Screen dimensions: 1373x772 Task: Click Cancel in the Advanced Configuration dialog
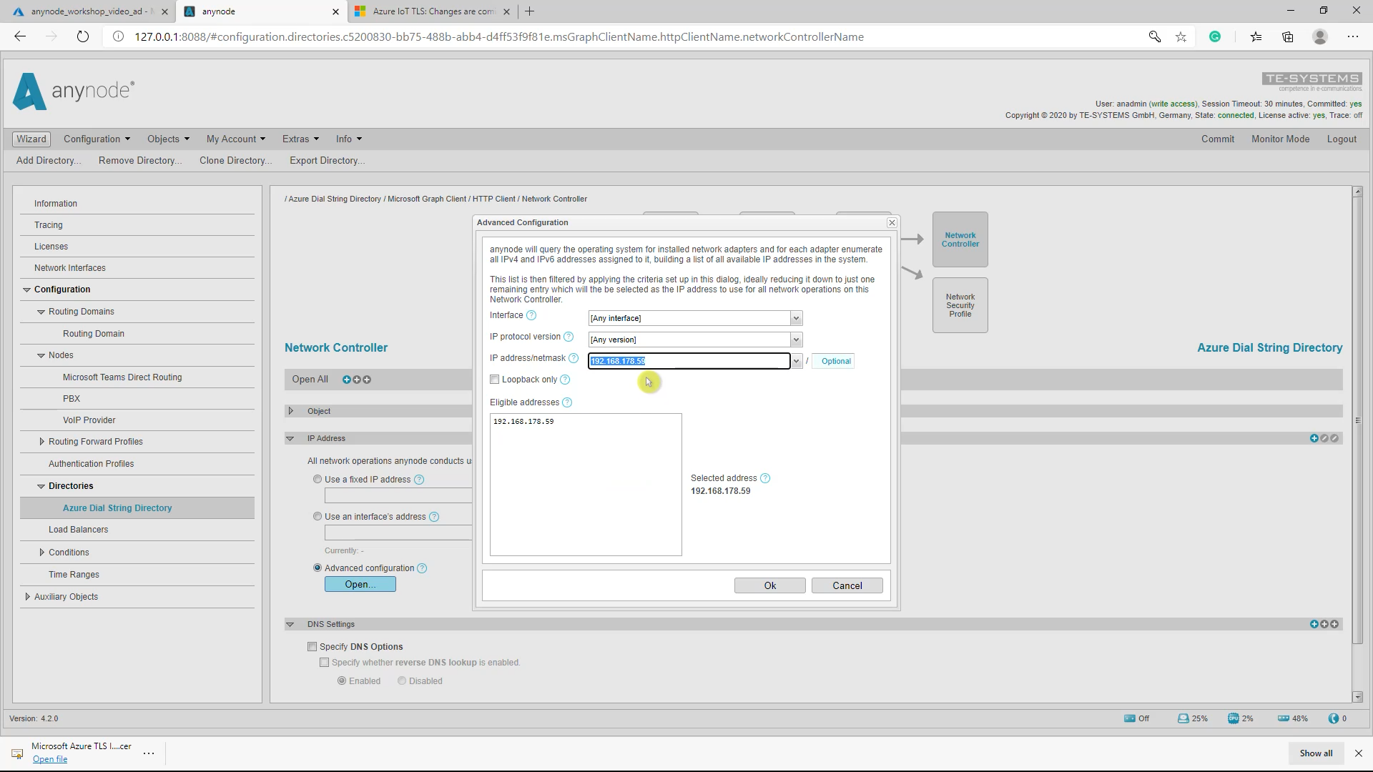pyautogui.click(x=847, y=585)
